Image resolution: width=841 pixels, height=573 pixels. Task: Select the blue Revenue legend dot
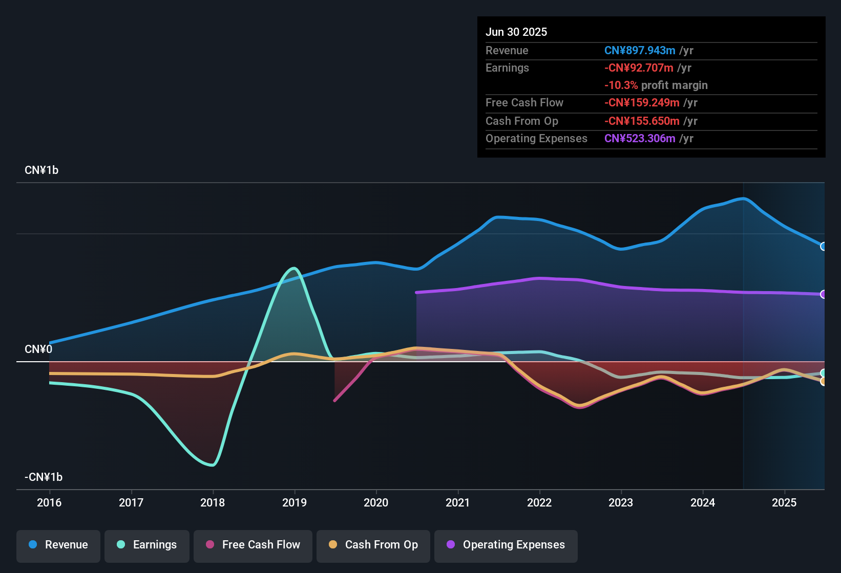(32, 545)
